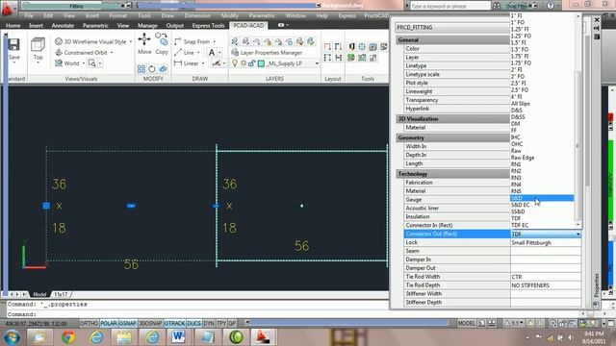
Task: Click the Linear dimension icon
Action: tap(178, 63)
